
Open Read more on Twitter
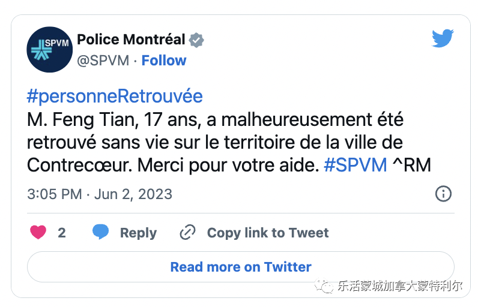[241, 267]
